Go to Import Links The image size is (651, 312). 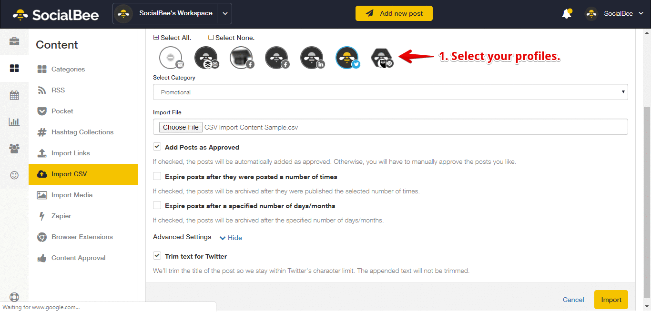71,153
